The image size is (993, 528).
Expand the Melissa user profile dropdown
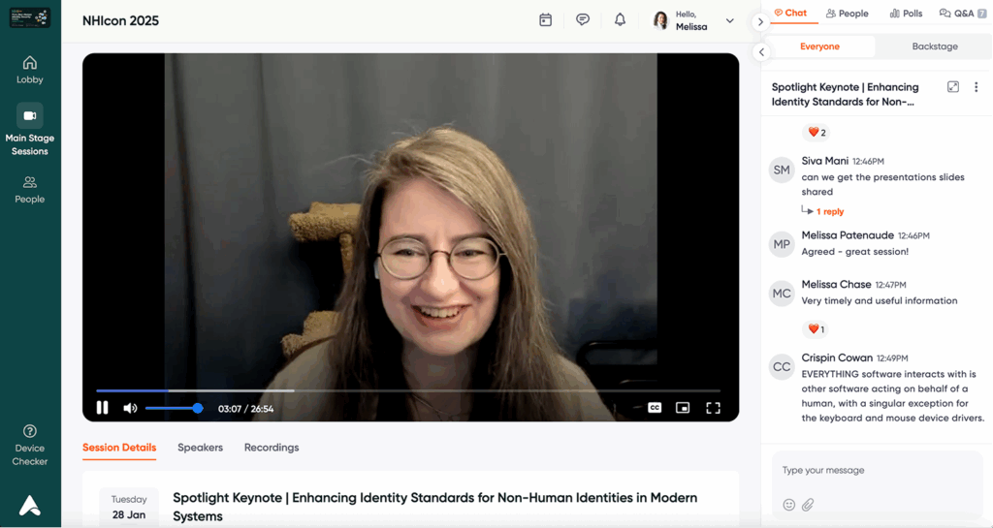coord(729,20)
